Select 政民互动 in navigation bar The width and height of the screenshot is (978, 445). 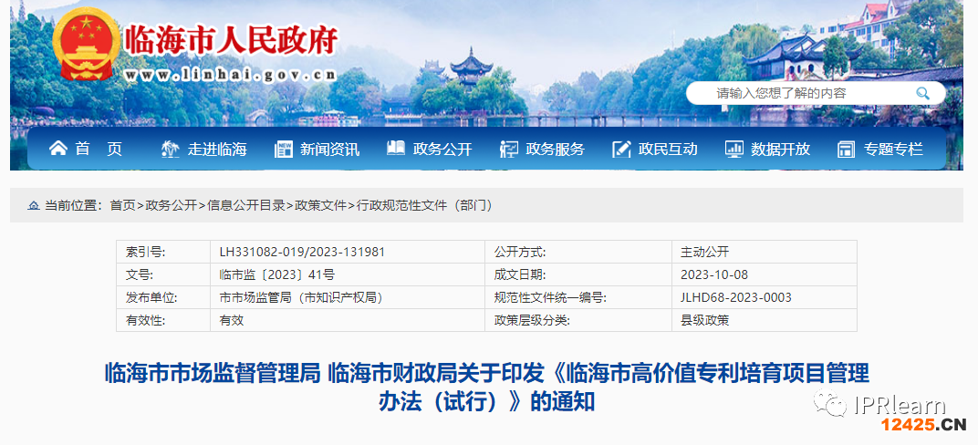coord(668,149)
